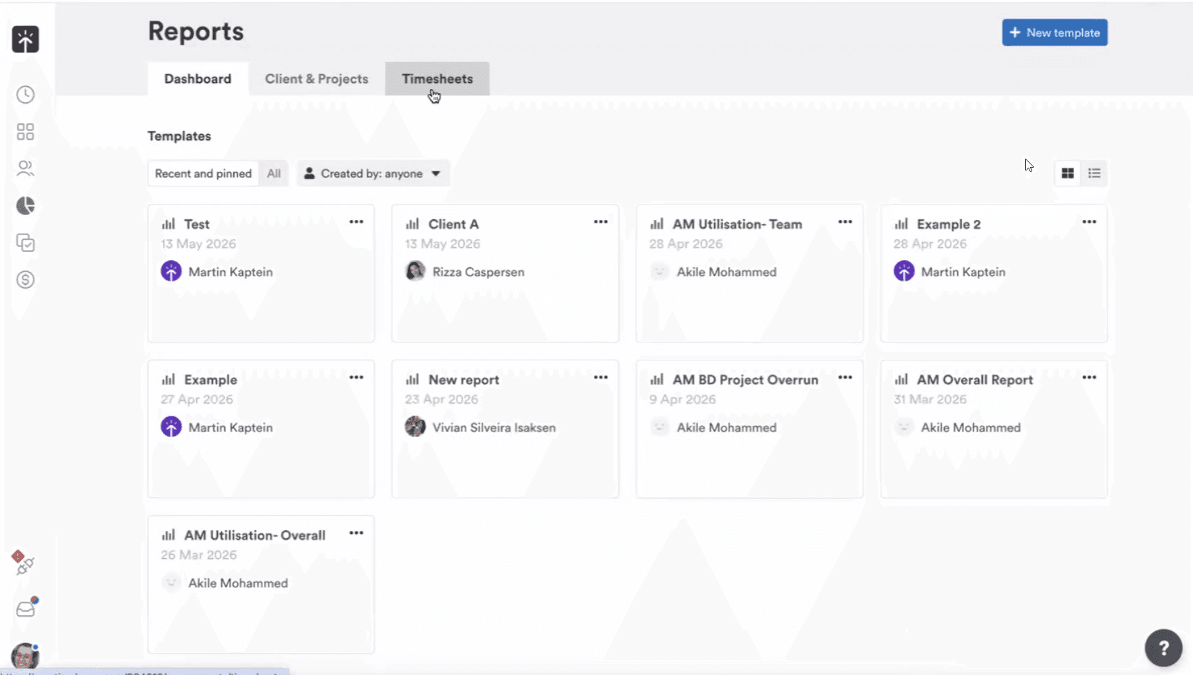Click the '27 Apr 2026' date text
1193x675 pixels.
[x=197, y=399]
